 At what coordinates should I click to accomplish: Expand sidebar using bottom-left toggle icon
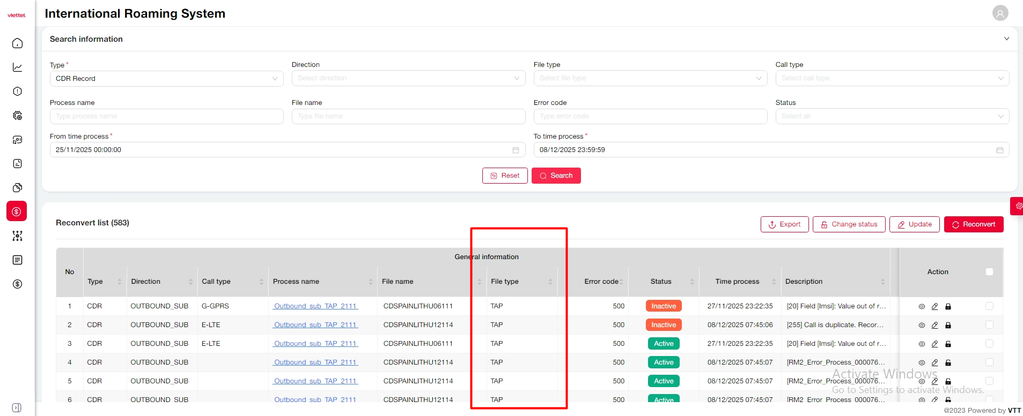pos(17,407)
